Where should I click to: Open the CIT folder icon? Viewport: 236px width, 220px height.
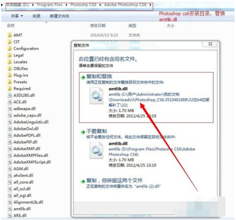tap(10, 42)
